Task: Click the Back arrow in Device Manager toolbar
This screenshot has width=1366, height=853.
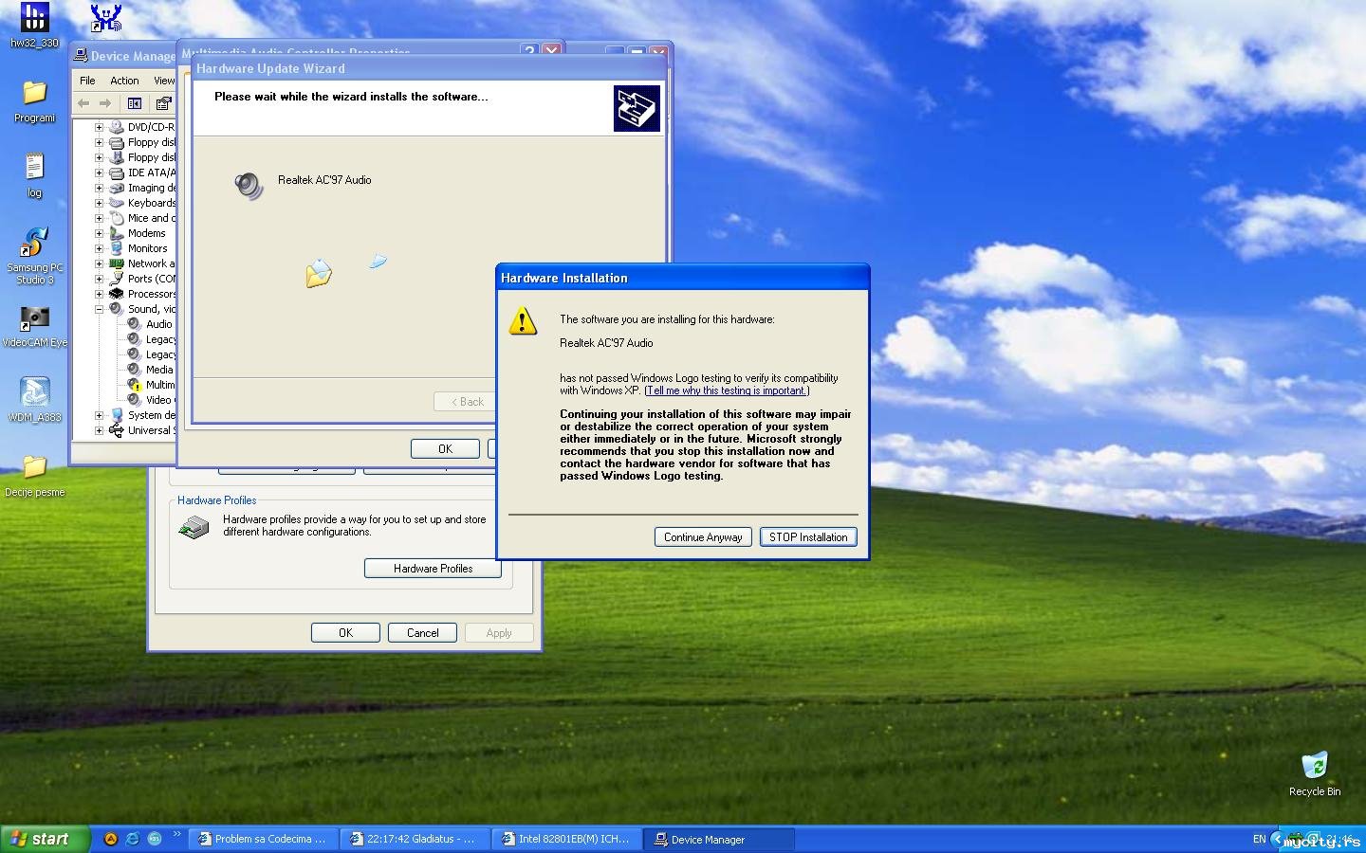Action: [83, 103]
